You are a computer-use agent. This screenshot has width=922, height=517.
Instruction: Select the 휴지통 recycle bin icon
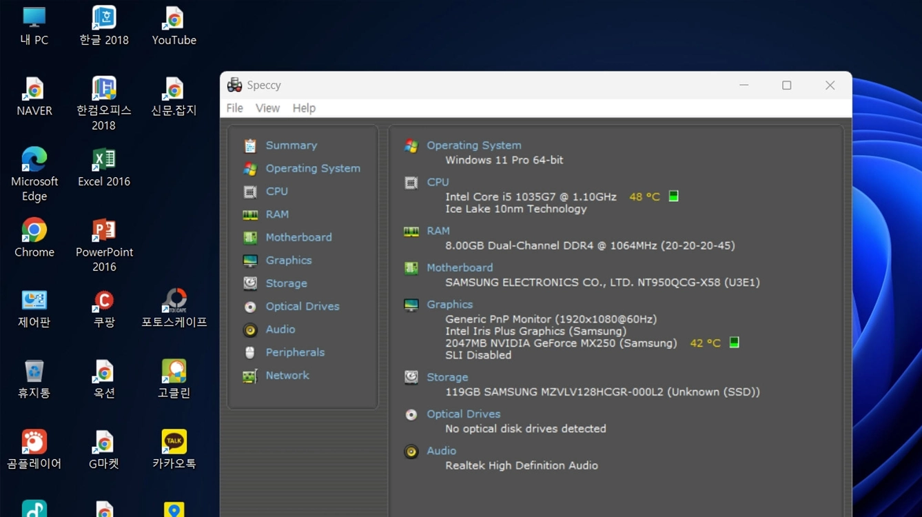point(34,378)
